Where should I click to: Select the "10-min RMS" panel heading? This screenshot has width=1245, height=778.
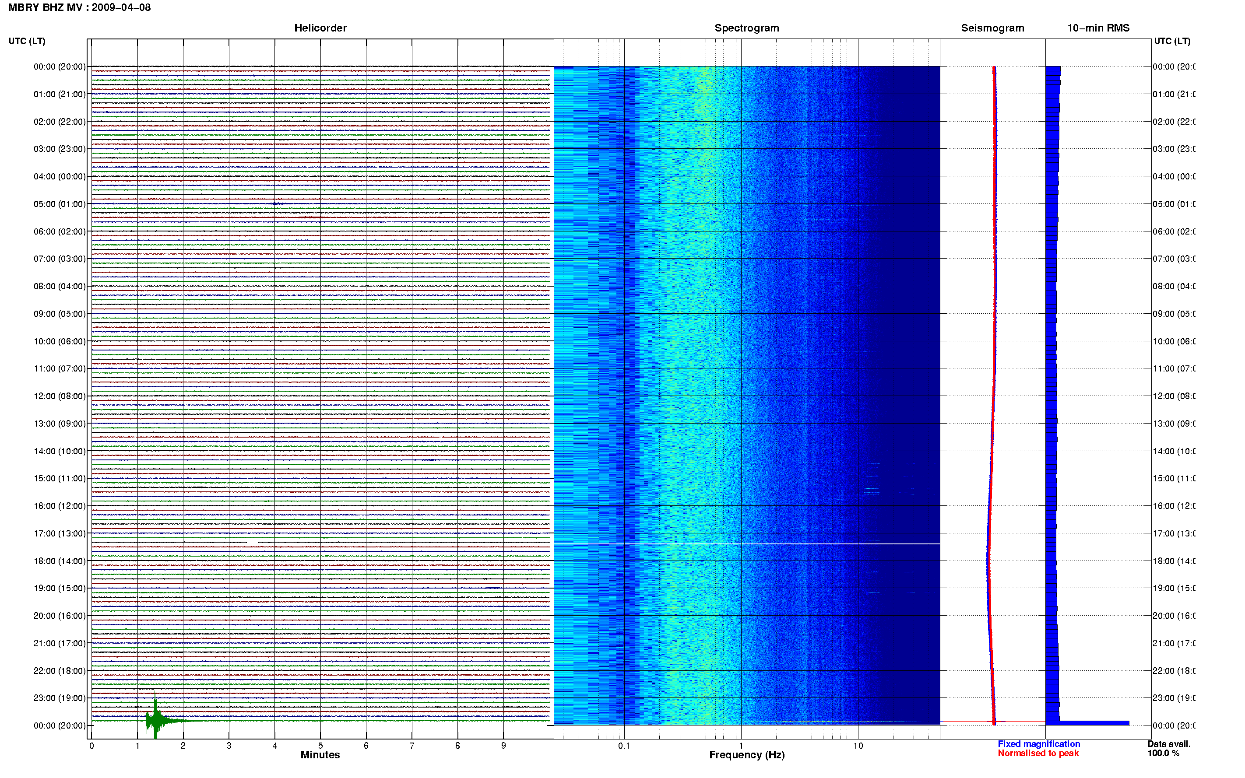pyautogui.click(x=1098, y=28)
